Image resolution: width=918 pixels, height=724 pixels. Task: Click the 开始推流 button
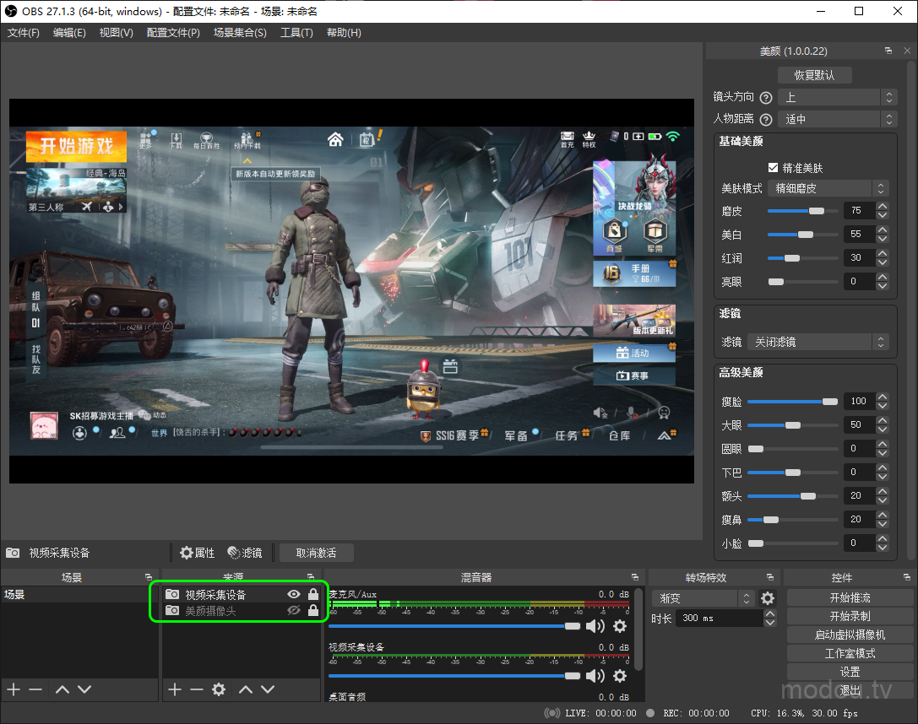[850, 598]
